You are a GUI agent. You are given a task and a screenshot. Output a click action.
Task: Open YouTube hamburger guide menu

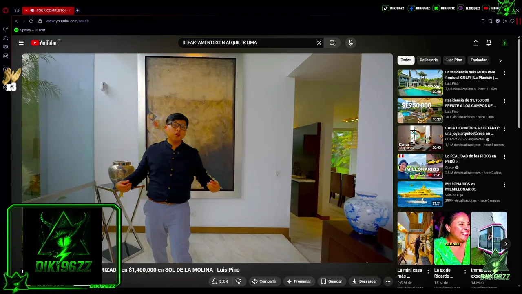pyautogui.click(x=21, y=42)
